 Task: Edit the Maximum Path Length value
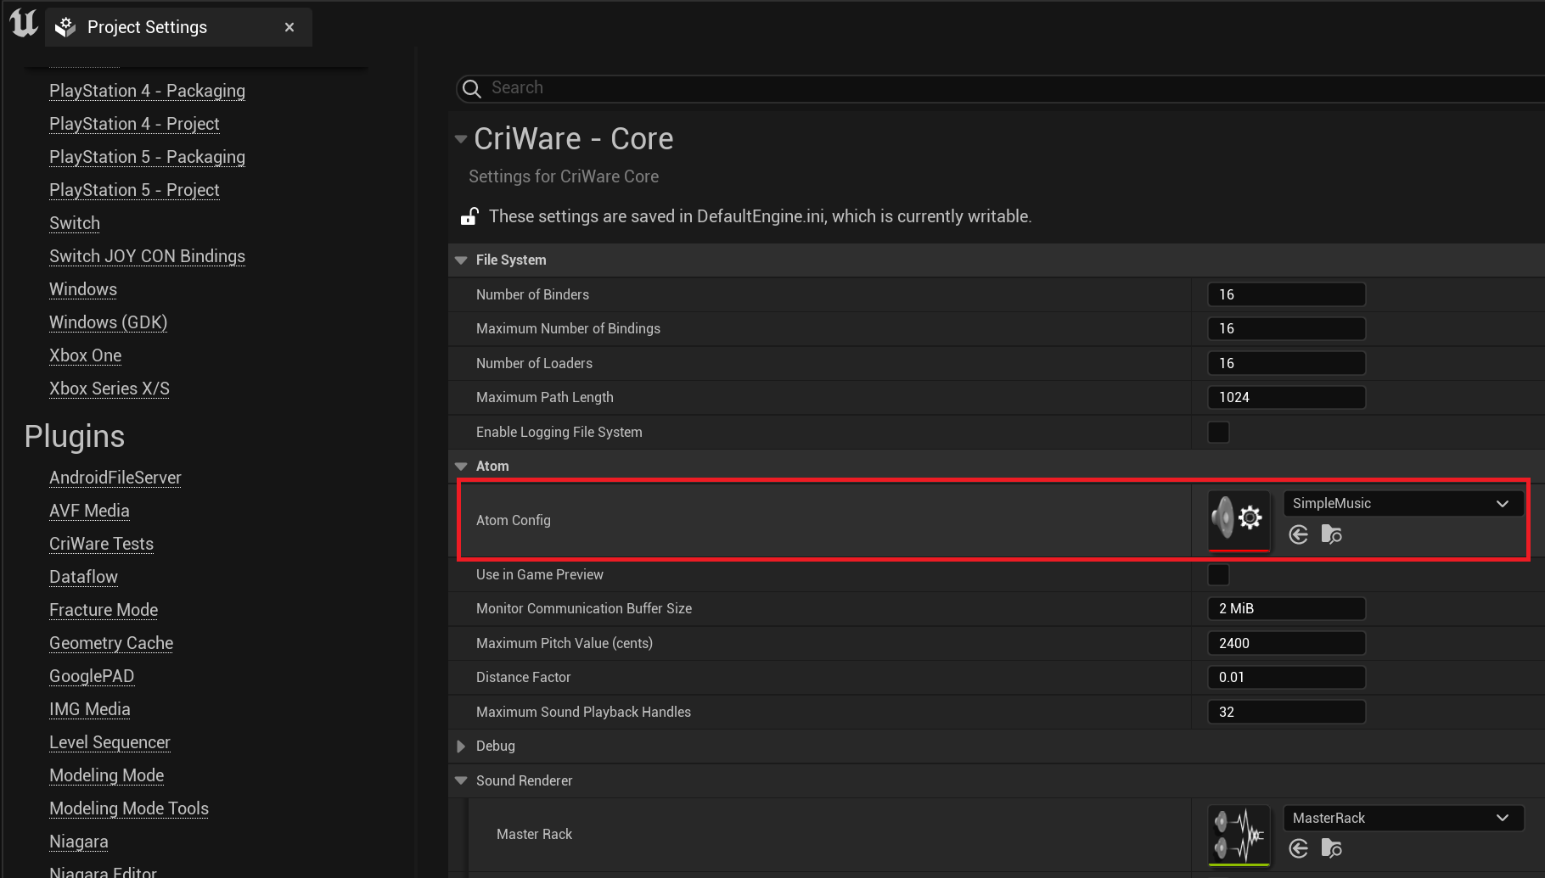click(1286, 397)
